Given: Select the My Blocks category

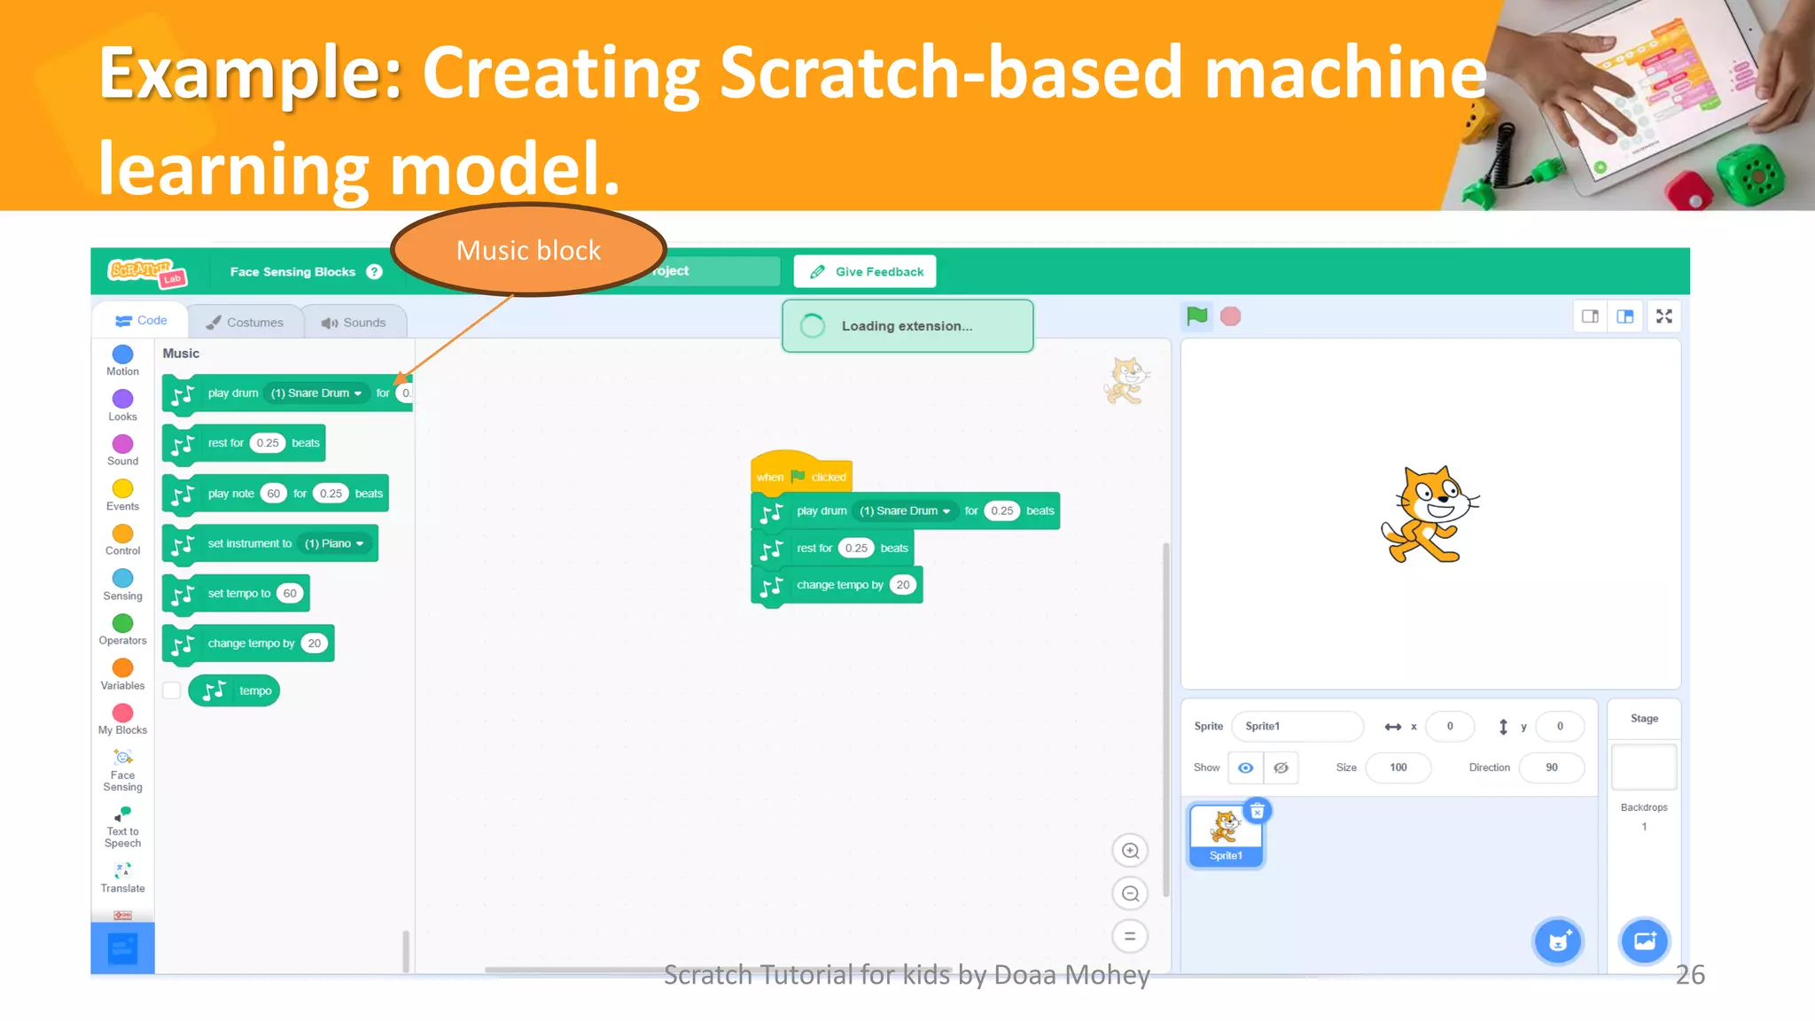Looking at the screenshot, I should pos(122,720).
